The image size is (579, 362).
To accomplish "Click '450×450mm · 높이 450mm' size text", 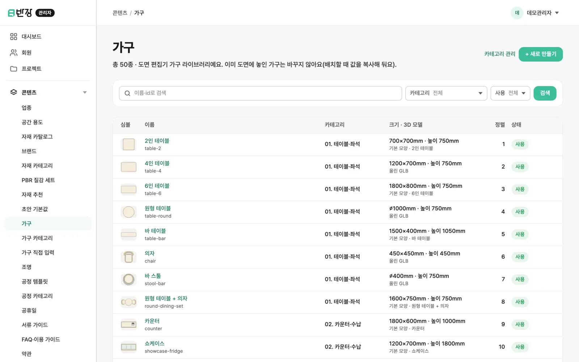I will pyautogui.click(x=424, y=253).
